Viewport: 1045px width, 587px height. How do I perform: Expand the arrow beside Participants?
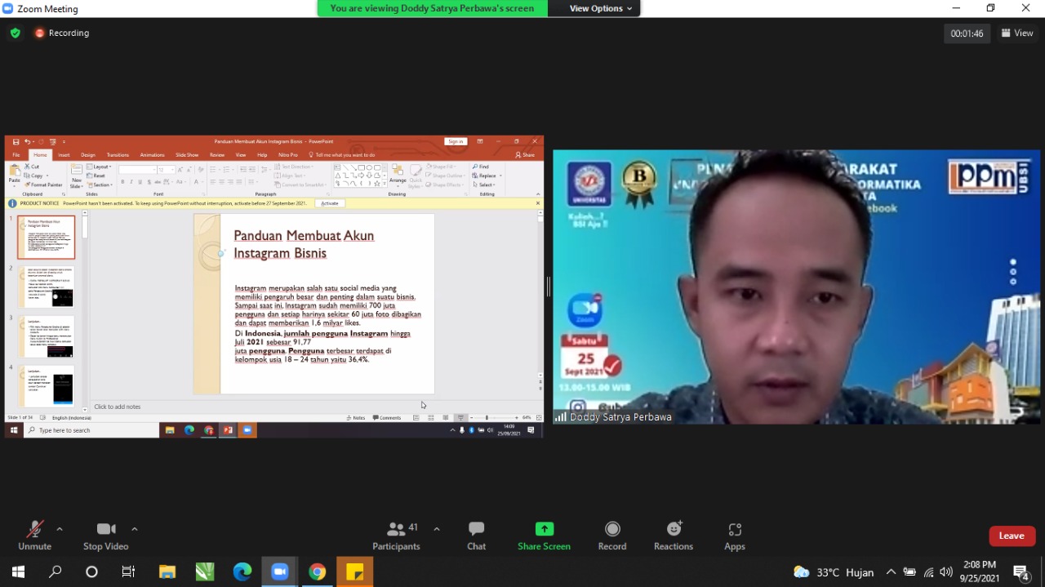point(437,529)
